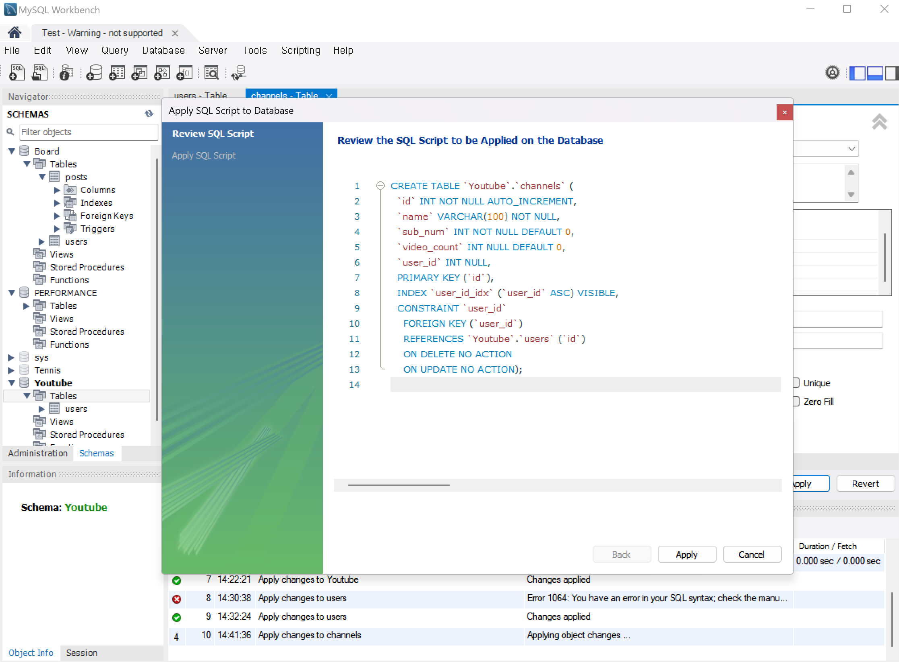
Task: Expand the Tennis schema node
Action: pyautogui.click(x=11, y=370)
